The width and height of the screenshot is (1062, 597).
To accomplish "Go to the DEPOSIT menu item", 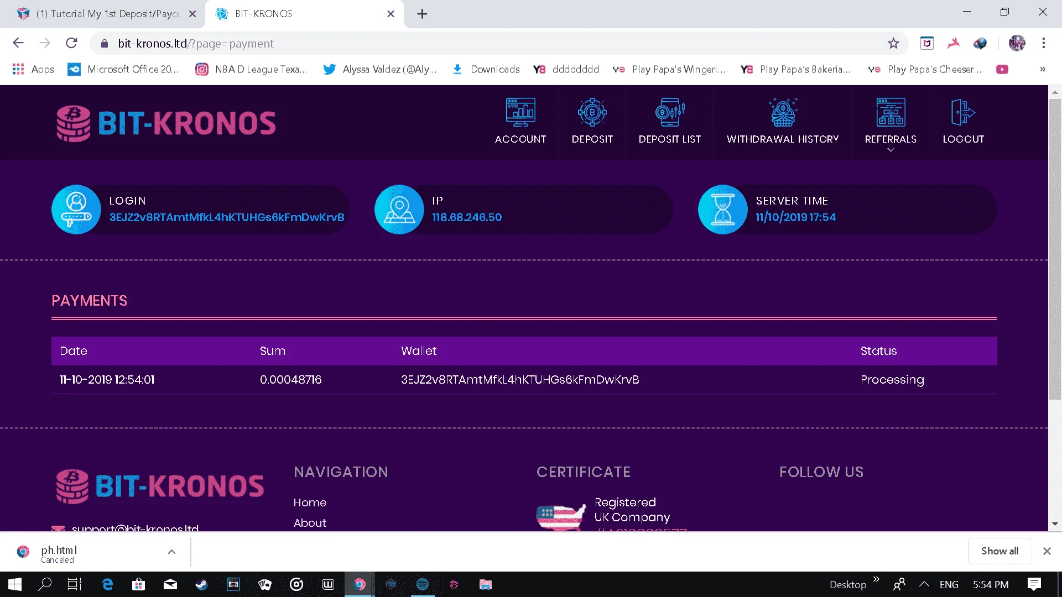I will coord(592,139).
